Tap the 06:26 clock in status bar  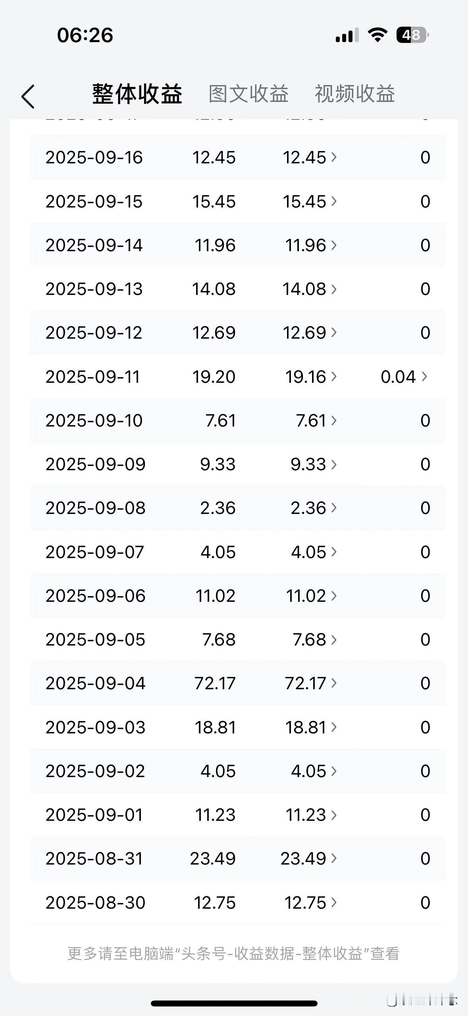[x=85, y=35]
